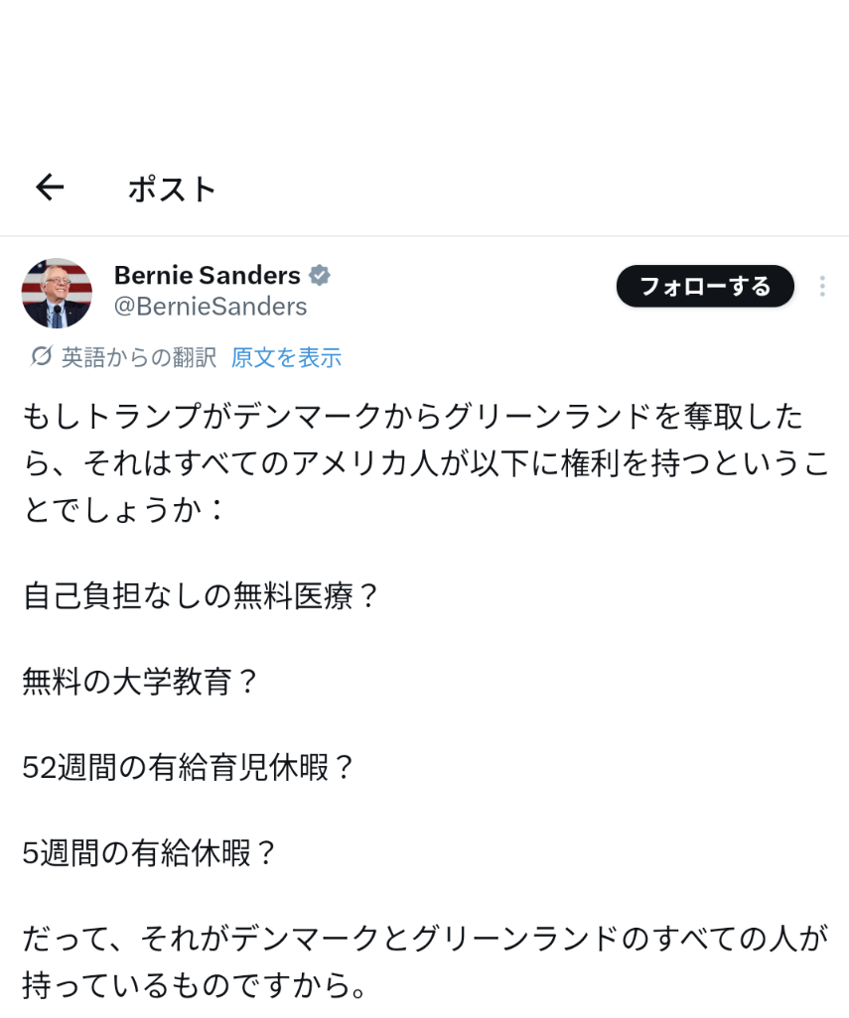Show original text via 原文を表示

click(286, 357)
